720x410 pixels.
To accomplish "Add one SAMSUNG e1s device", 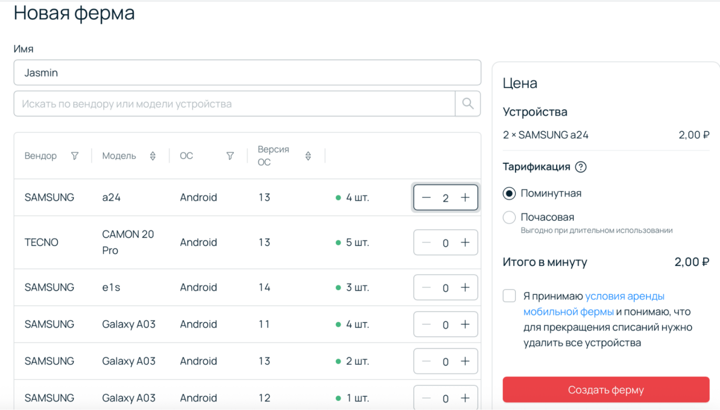I will (x=465, y=287).
